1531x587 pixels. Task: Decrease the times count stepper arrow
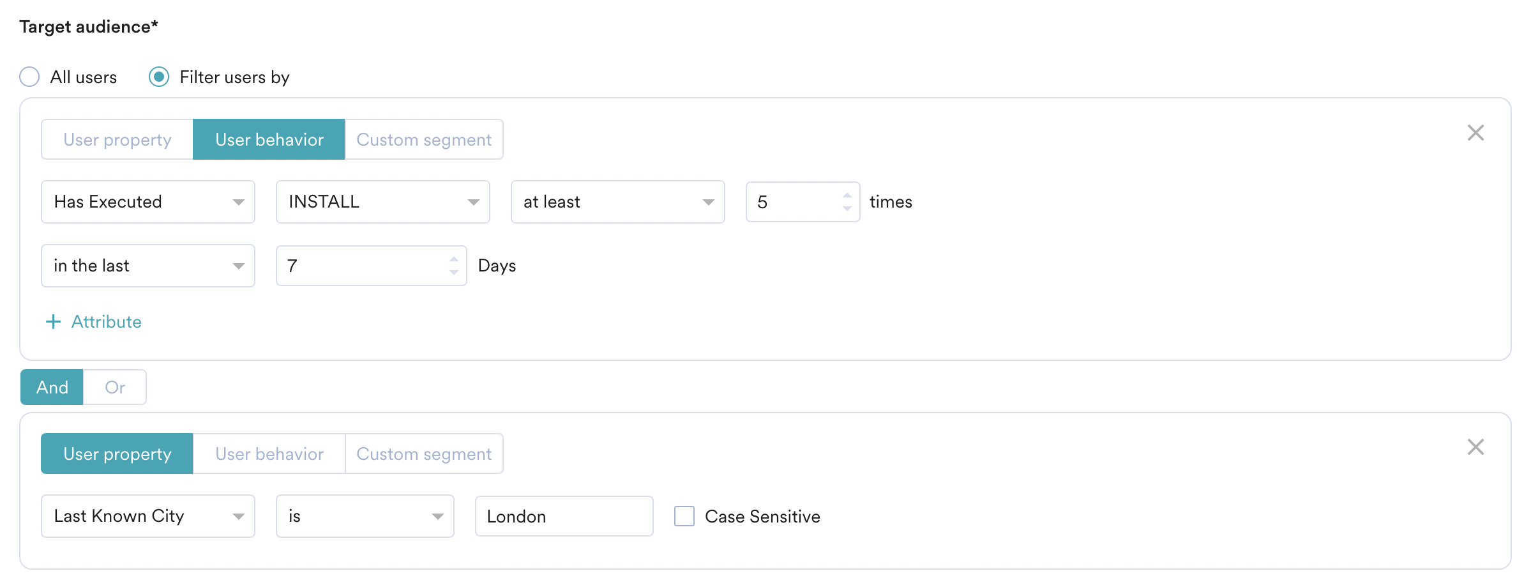tap(847, 209)
